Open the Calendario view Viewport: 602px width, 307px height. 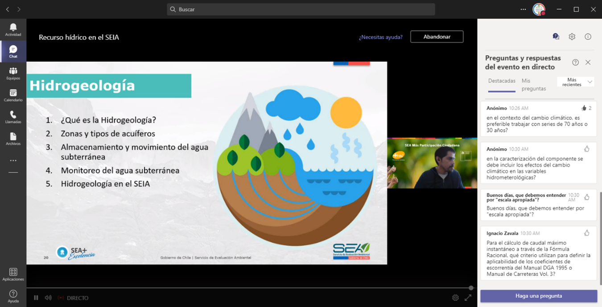coord(13,95)
